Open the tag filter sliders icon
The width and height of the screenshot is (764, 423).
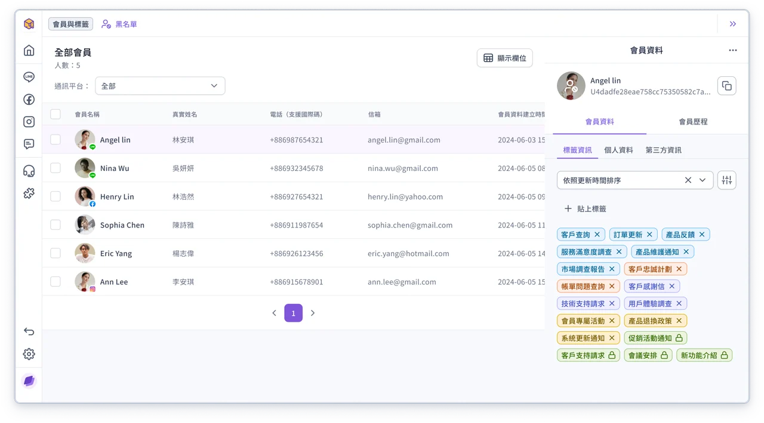click(726, 180)
